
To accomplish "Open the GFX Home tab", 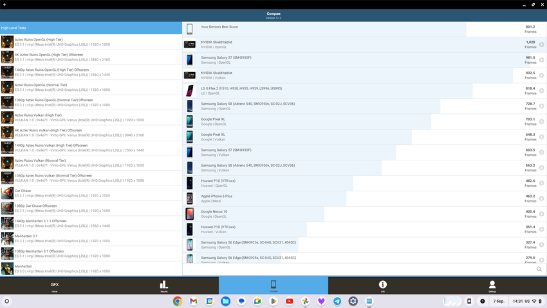I will [55, 285].
